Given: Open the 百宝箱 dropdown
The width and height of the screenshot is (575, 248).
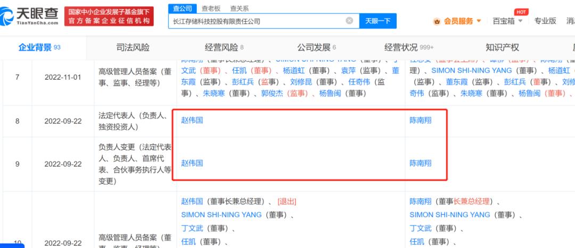Looking at the screenshot, I should coord(508,21).
